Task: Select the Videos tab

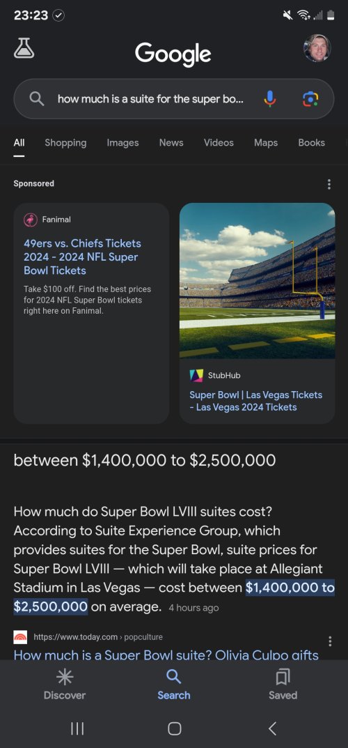Action: [x=219, y=143]
